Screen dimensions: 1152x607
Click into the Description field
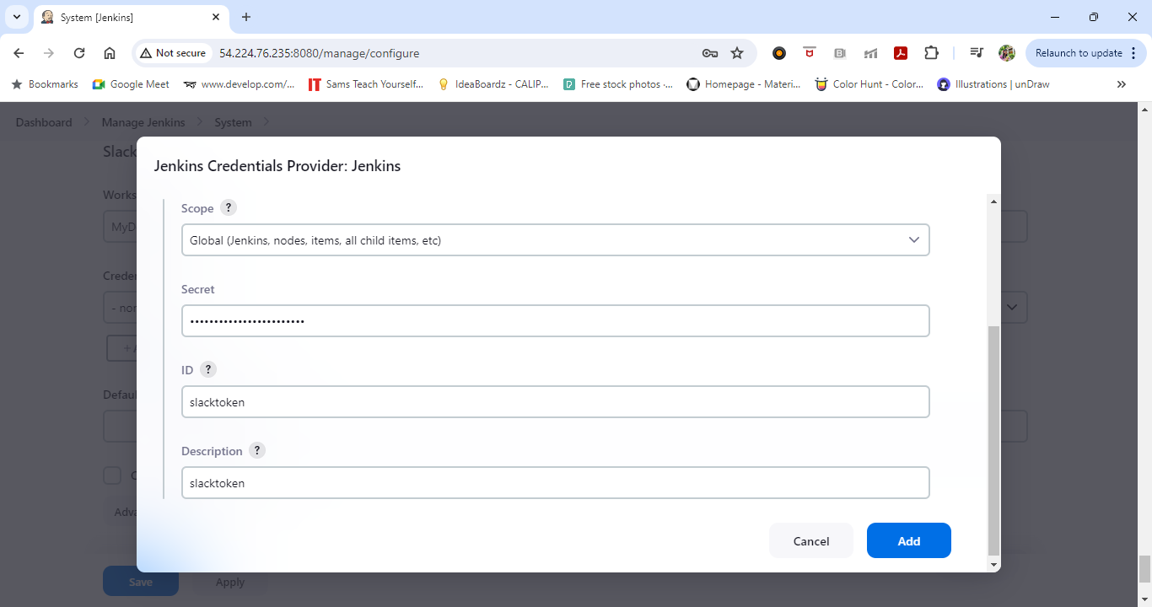coord(555,483)
